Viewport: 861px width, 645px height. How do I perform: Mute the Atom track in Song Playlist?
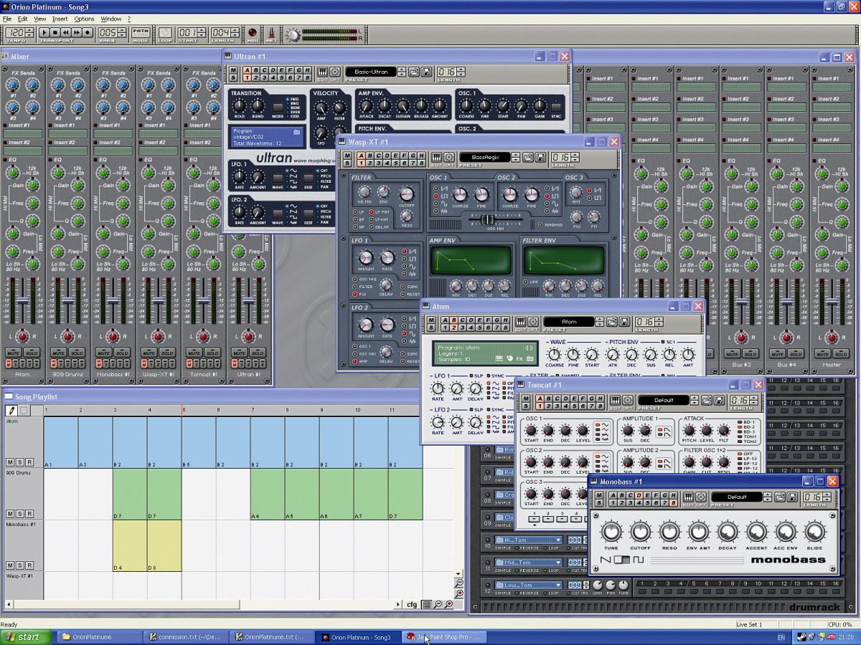point(10,462)
